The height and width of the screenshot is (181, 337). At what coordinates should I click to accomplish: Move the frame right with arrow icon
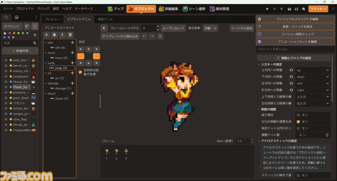(152, 36)
